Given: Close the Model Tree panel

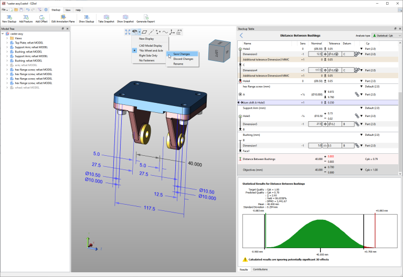Looking at the screenshot, I should pyautogui.click(x=68, y=29).
